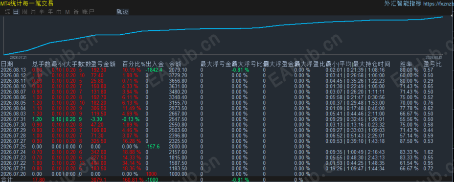
Task: Select the 2026.08.13 date row
Action: (13, 70)
